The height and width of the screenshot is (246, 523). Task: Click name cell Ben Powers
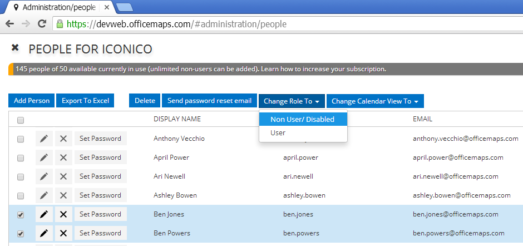click(x=172, y=233)
